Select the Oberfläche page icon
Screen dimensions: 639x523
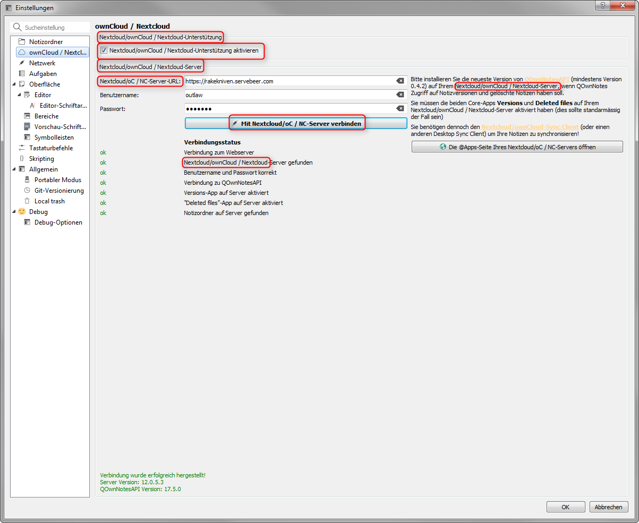[22, 84]
